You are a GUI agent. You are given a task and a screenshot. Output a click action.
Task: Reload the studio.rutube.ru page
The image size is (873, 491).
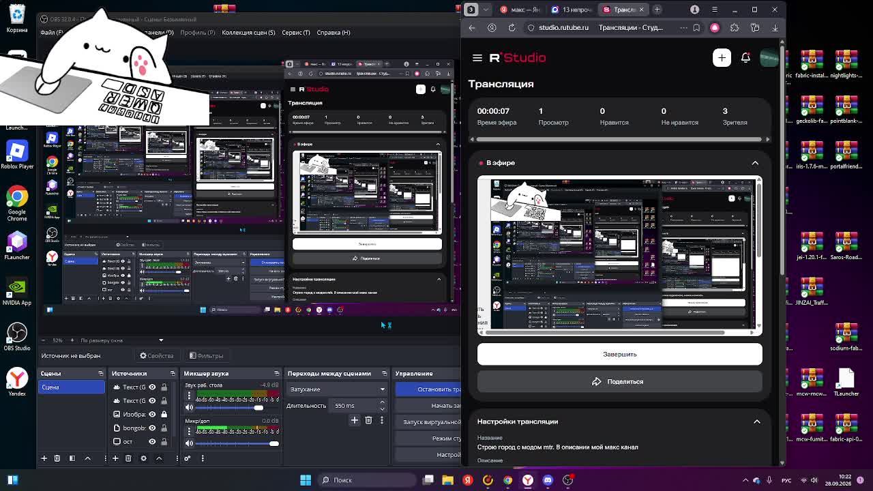[512, 28]
